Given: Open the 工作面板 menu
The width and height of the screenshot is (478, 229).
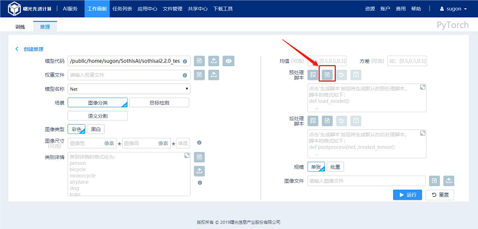Looking at the screenshot, I should (x=97, y=9).
